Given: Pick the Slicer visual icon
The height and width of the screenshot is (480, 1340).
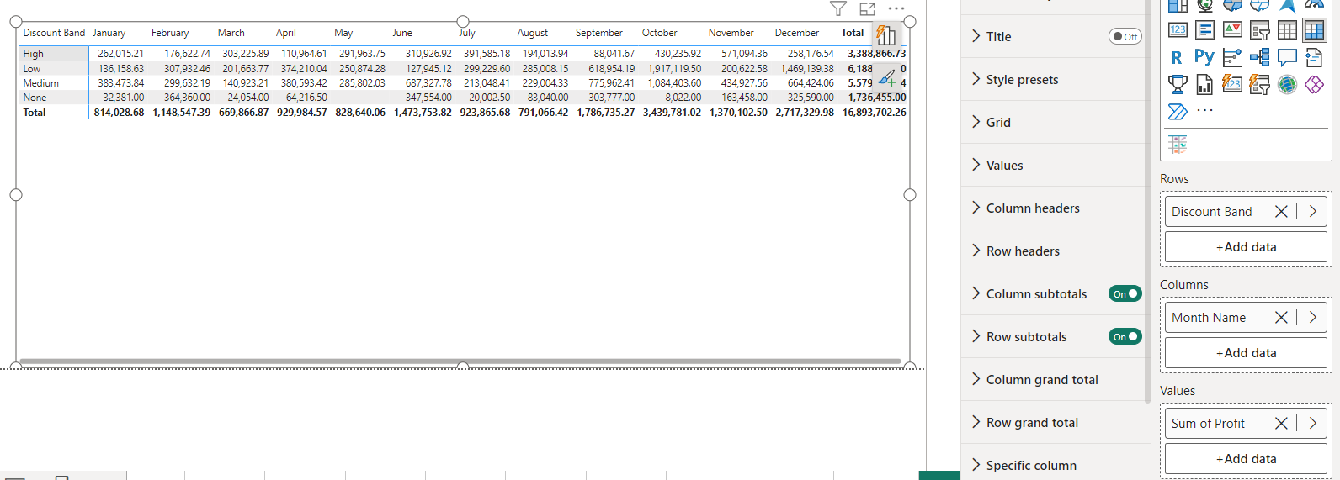Looking at the screenshot, I should [1260, 30].
